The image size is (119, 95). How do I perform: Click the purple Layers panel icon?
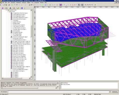[3, 8]
